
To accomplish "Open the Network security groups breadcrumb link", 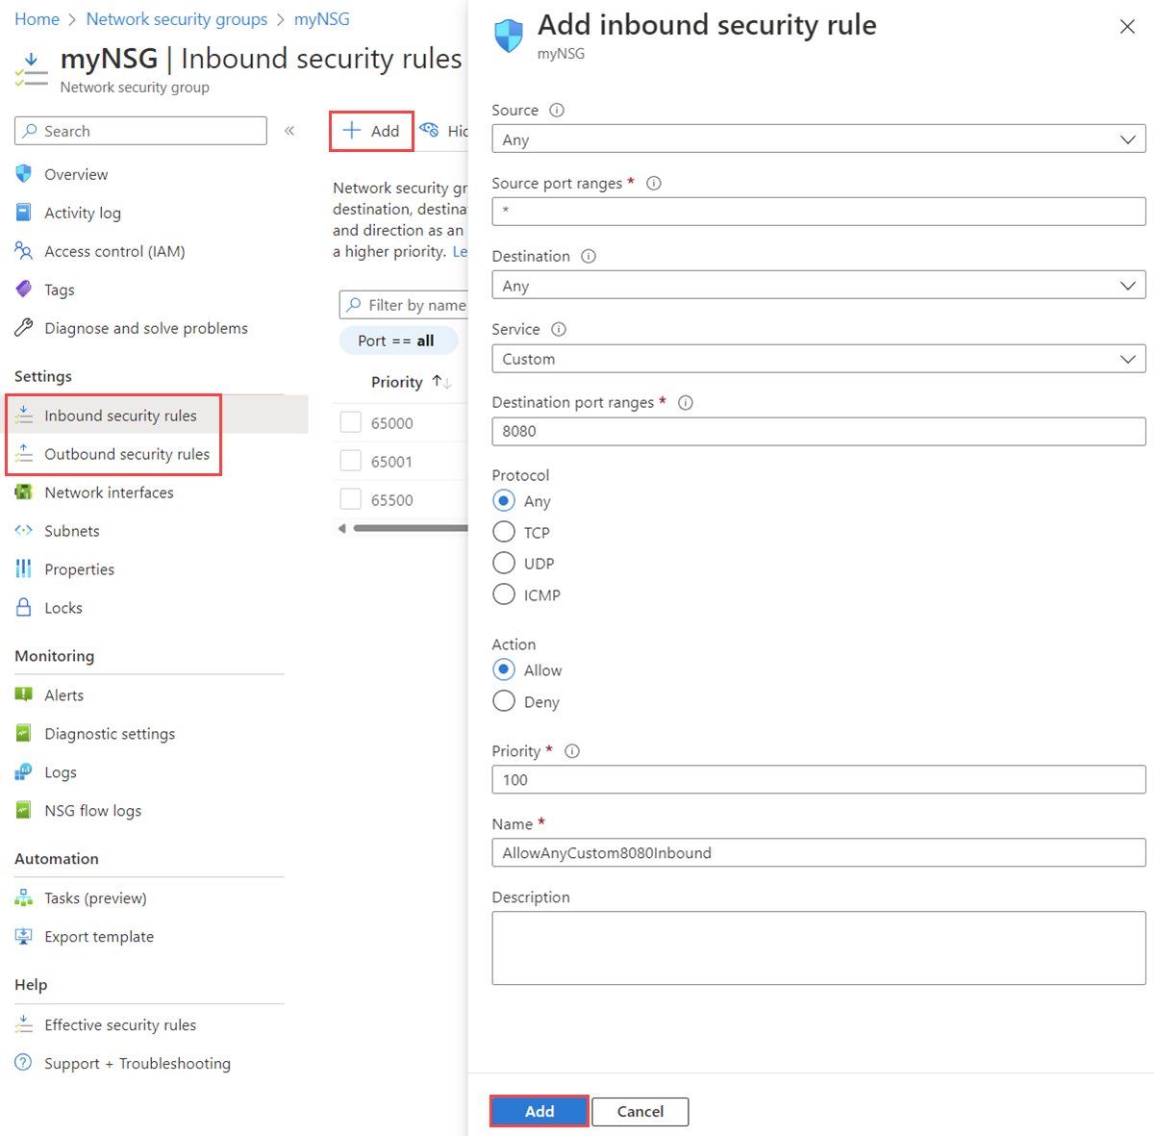I will pos(177,18).
